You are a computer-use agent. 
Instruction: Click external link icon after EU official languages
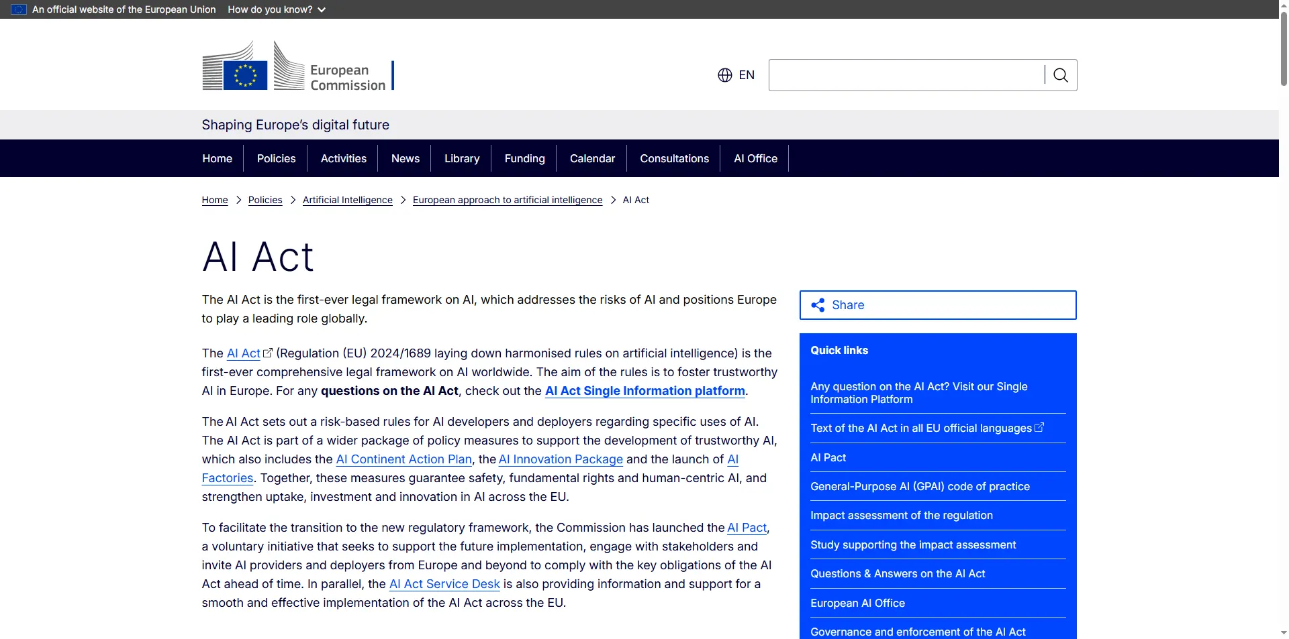[x=1039, y=427]
